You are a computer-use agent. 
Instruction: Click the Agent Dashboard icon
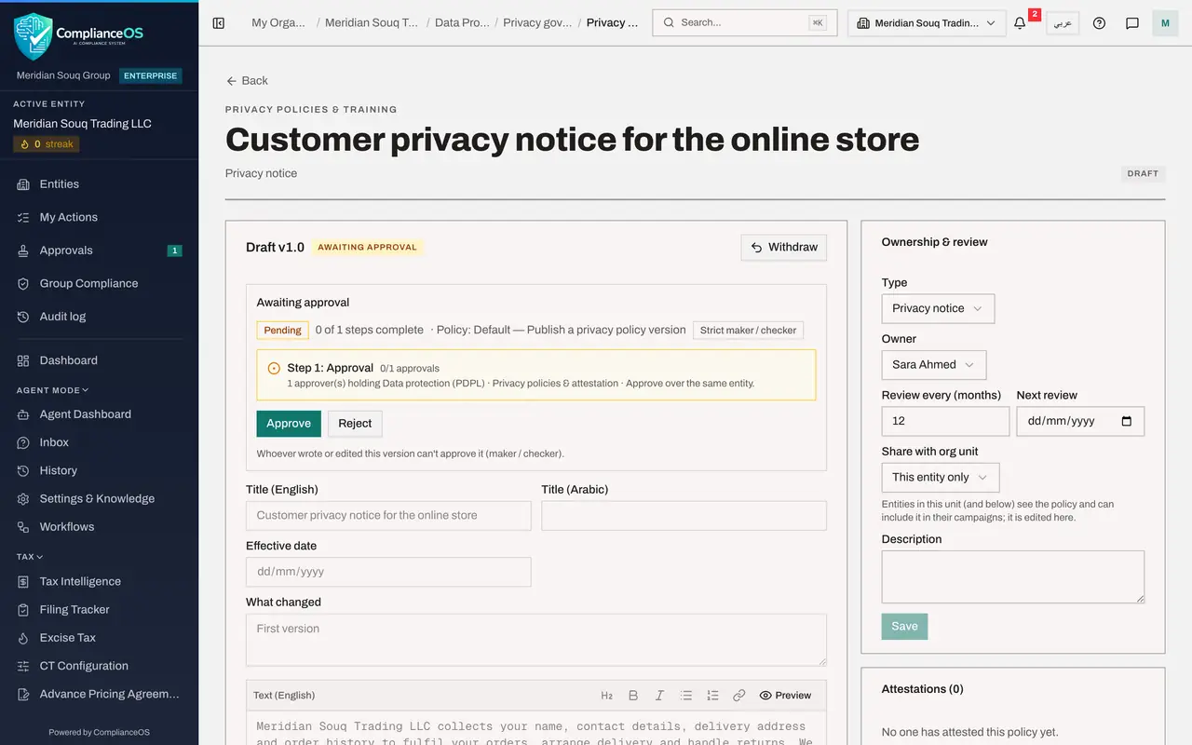23,414
